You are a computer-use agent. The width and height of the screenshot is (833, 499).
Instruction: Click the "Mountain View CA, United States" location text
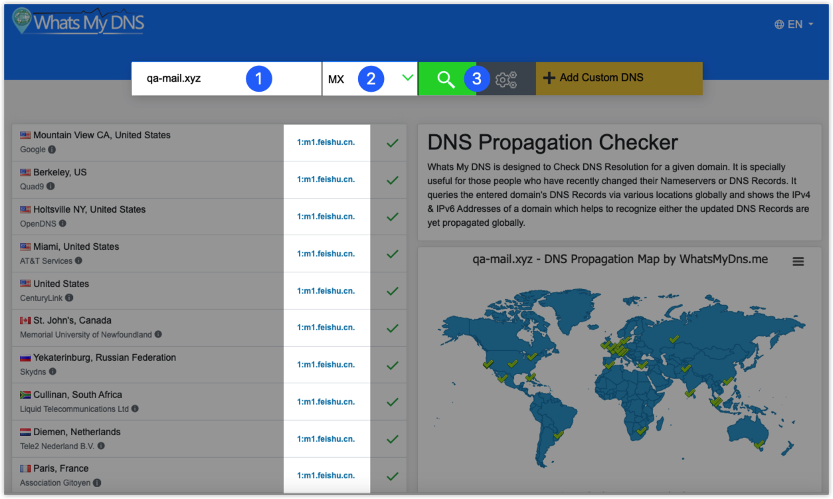(102, 135)
